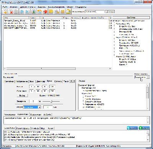Click the second blue play icon with page

click(28, 12)
